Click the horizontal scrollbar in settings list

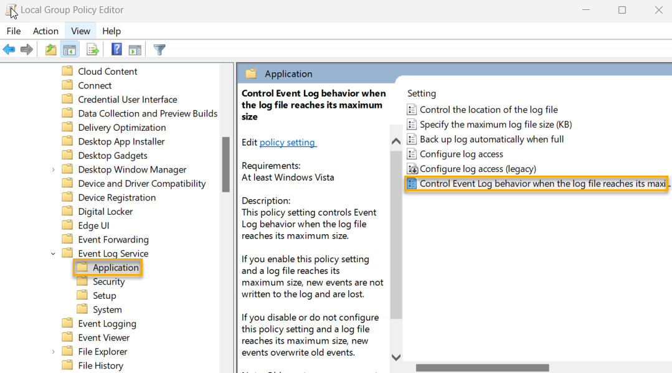(482, 367)
